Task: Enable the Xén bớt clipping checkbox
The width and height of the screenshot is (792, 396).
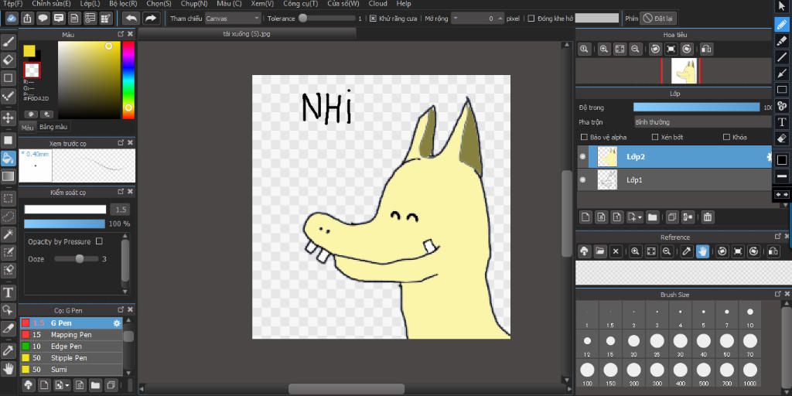Action: click(x=655, y=137)
